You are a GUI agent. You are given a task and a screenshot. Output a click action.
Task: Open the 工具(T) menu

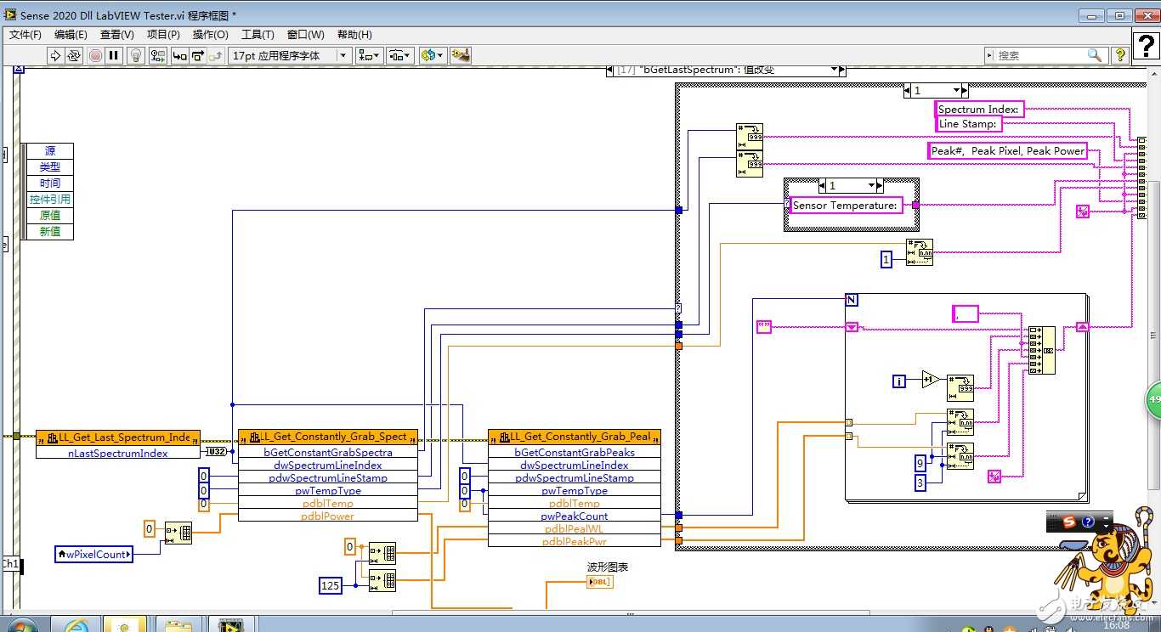(x=258, y=35)
